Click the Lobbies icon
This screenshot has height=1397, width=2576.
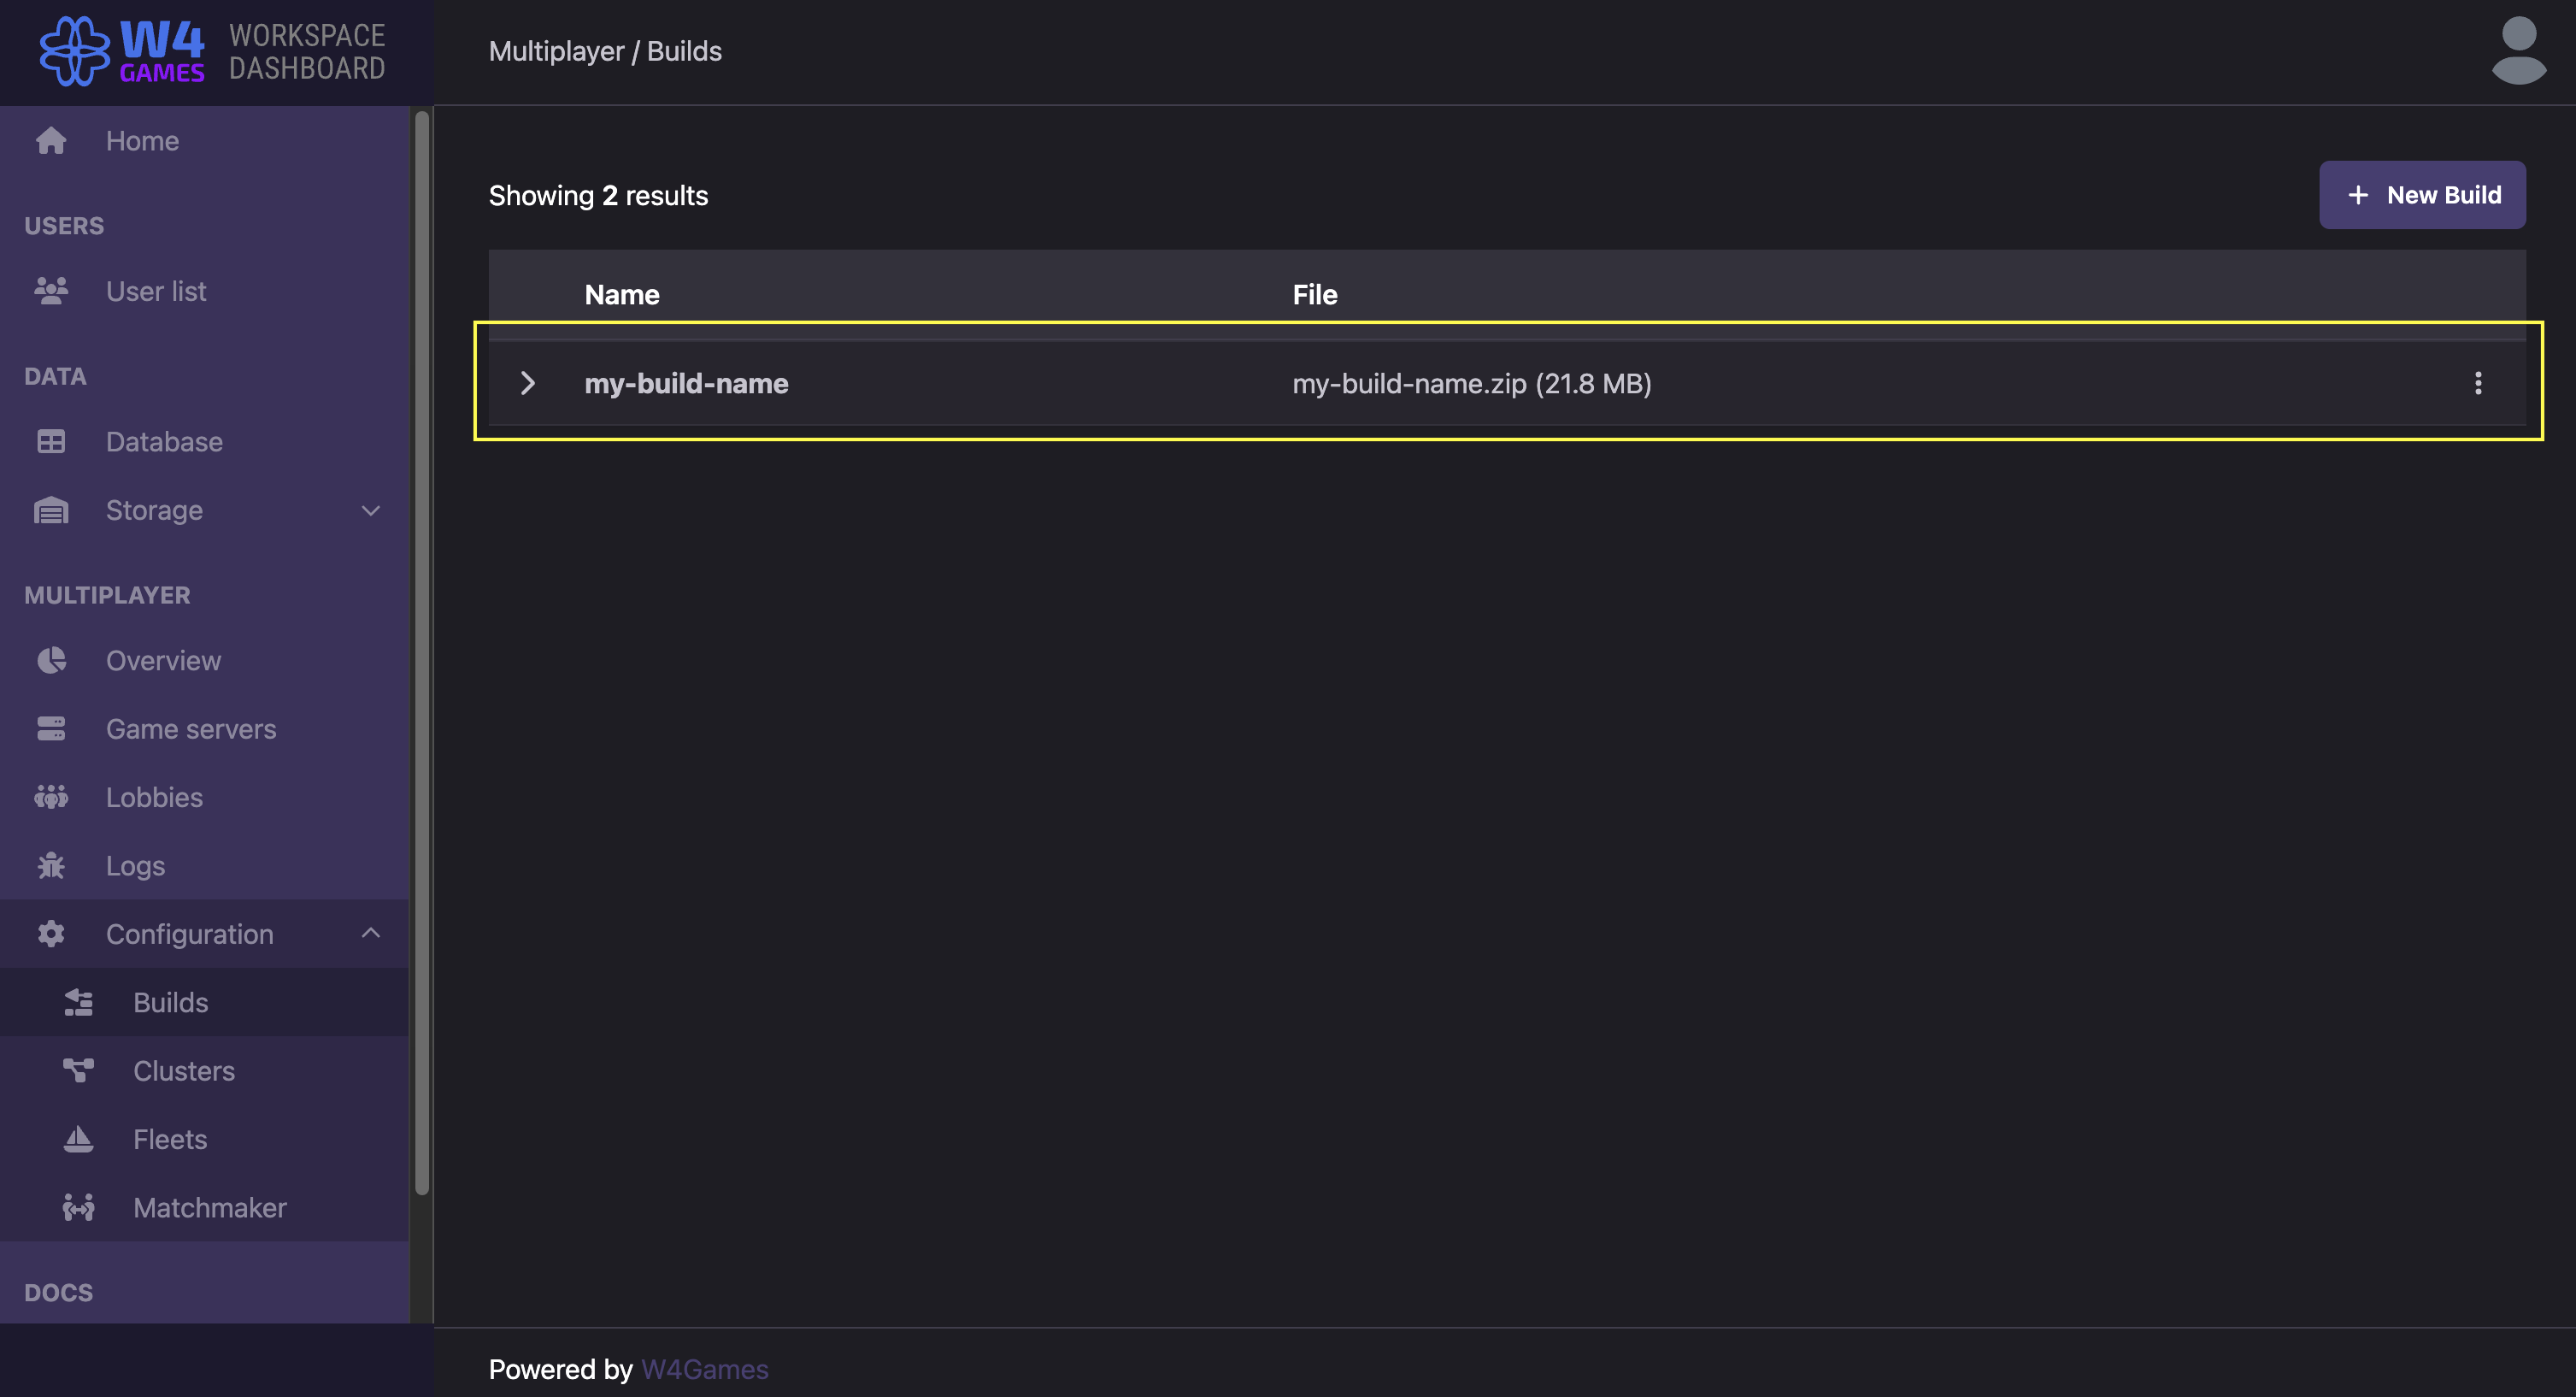[x=51, y=797]
